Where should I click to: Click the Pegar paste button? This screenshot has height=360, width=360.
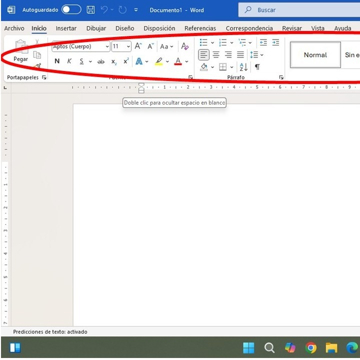click(20, 51)
